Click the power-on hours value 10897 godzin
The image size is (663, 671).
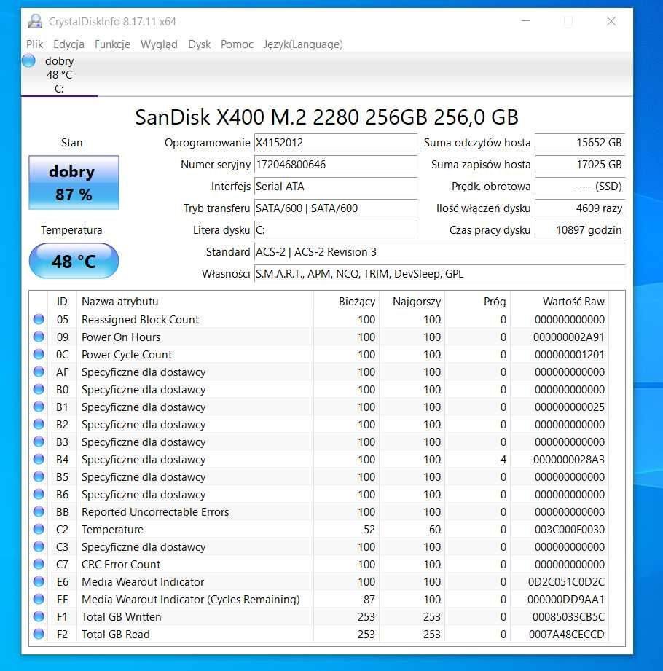[x=580, y=230]
